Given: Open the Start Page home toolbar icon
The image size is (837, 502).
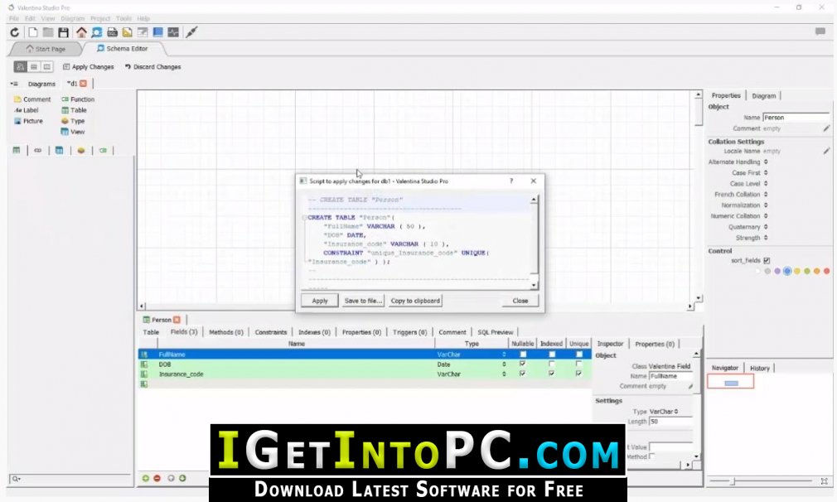Looking at the screenshot, I should click(x=81, y=32).
